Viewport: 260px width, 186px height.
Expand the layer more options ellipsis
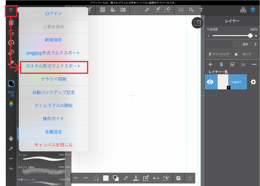pyautogui.click(x=254, y=65)
